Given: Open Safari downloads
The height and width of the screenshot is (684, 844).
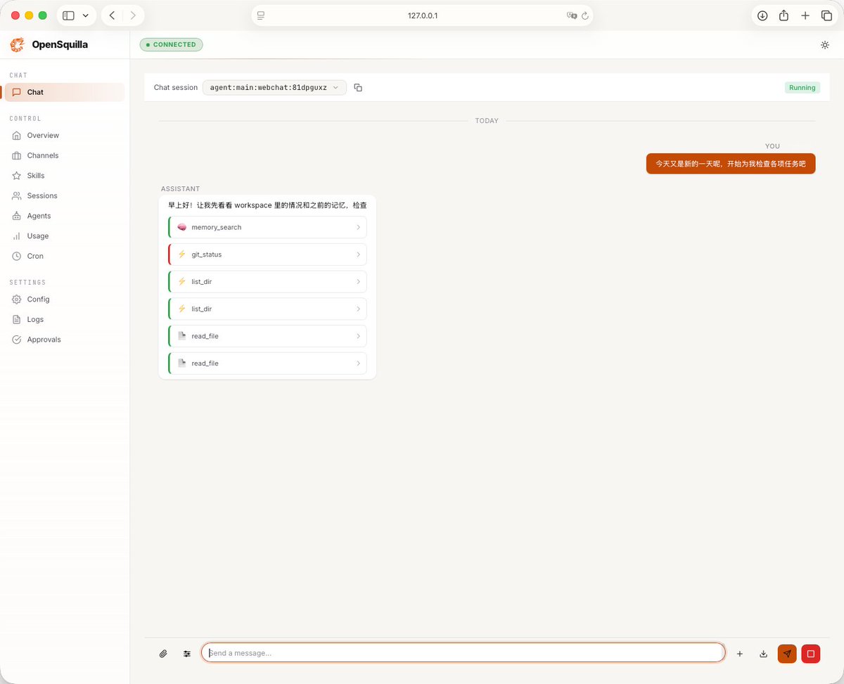Looking at the screenshot, I should pyautogui.click(x=762, y=15).
